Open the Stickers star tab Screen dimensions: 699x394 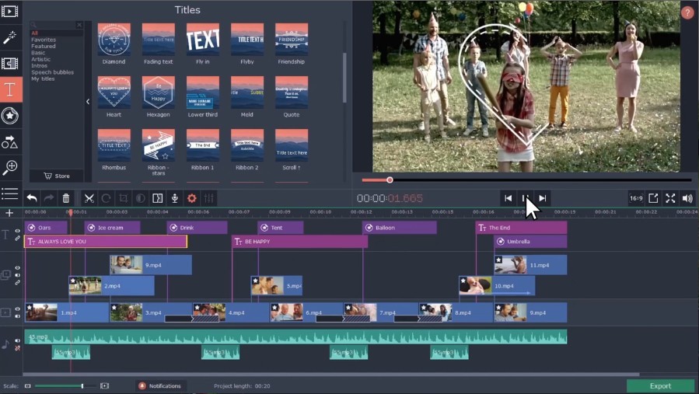click(x=10, y=116)
